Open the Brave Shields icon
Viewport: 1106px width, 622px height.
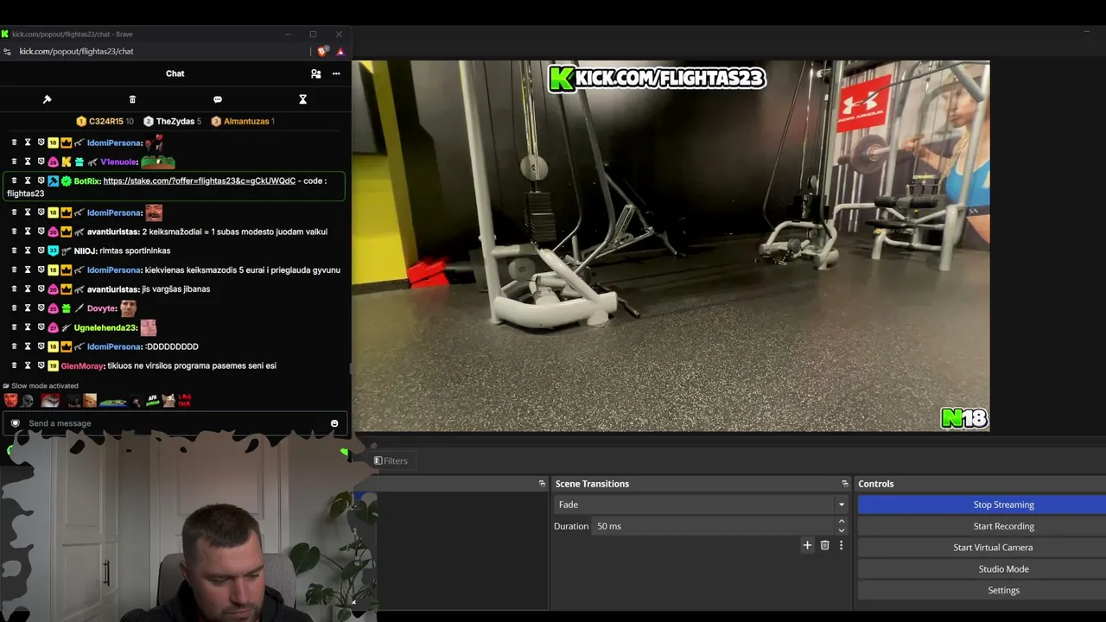[x=322, y=51]
